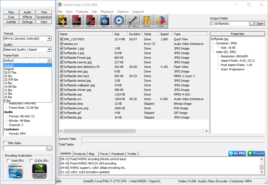Sort by the Duration column header

135,34
